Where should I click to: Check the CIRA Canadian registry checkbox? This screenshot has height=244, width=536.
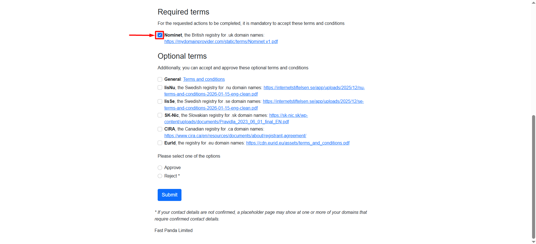click(160, 129)
